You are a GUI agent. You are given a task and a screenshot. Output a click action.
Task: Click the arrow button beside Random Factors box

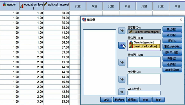(x=122, y=62)
